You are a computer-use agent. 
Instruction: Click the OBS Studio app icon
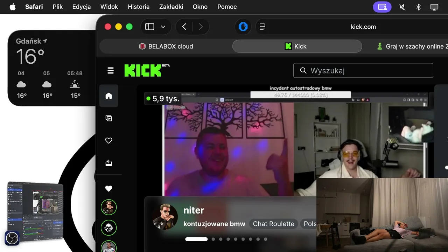pyautogui.click(x=12, y=238)
